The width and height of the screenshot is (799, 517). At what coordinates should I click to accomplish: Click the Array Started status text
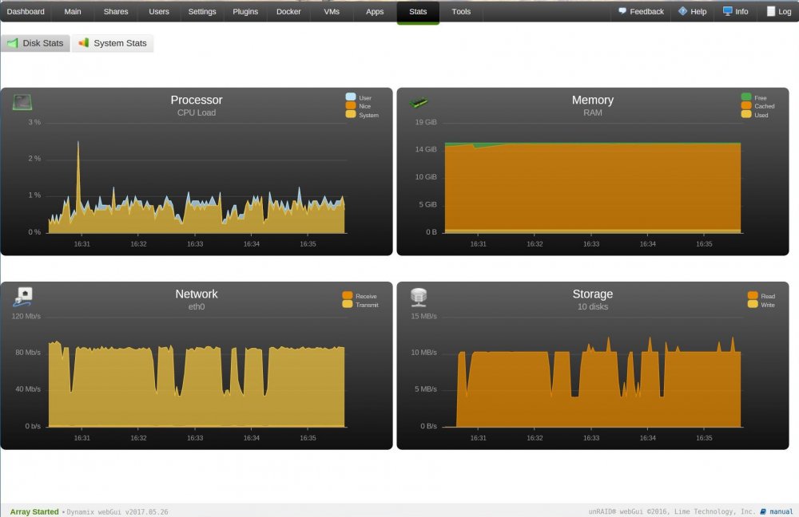34,511
